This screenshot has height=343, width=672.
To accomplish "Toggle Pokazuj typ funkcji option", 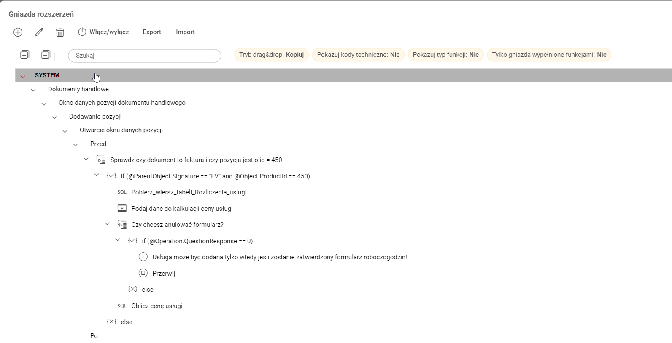I will [x=445, y=55].
